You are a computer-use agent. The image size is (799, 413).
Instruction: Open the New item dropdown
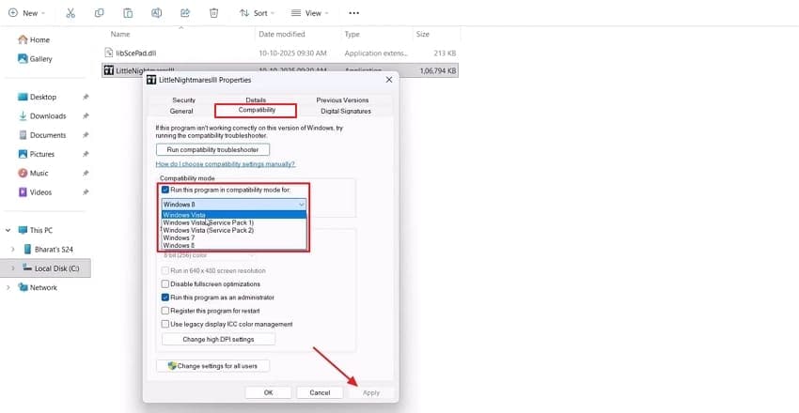pos(27,13)
